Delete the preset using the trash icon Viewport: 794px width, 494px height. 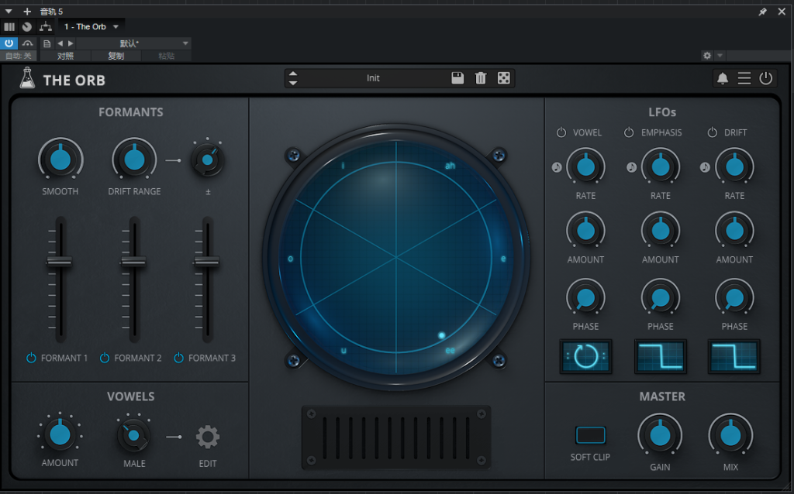[x=481, y=78]
